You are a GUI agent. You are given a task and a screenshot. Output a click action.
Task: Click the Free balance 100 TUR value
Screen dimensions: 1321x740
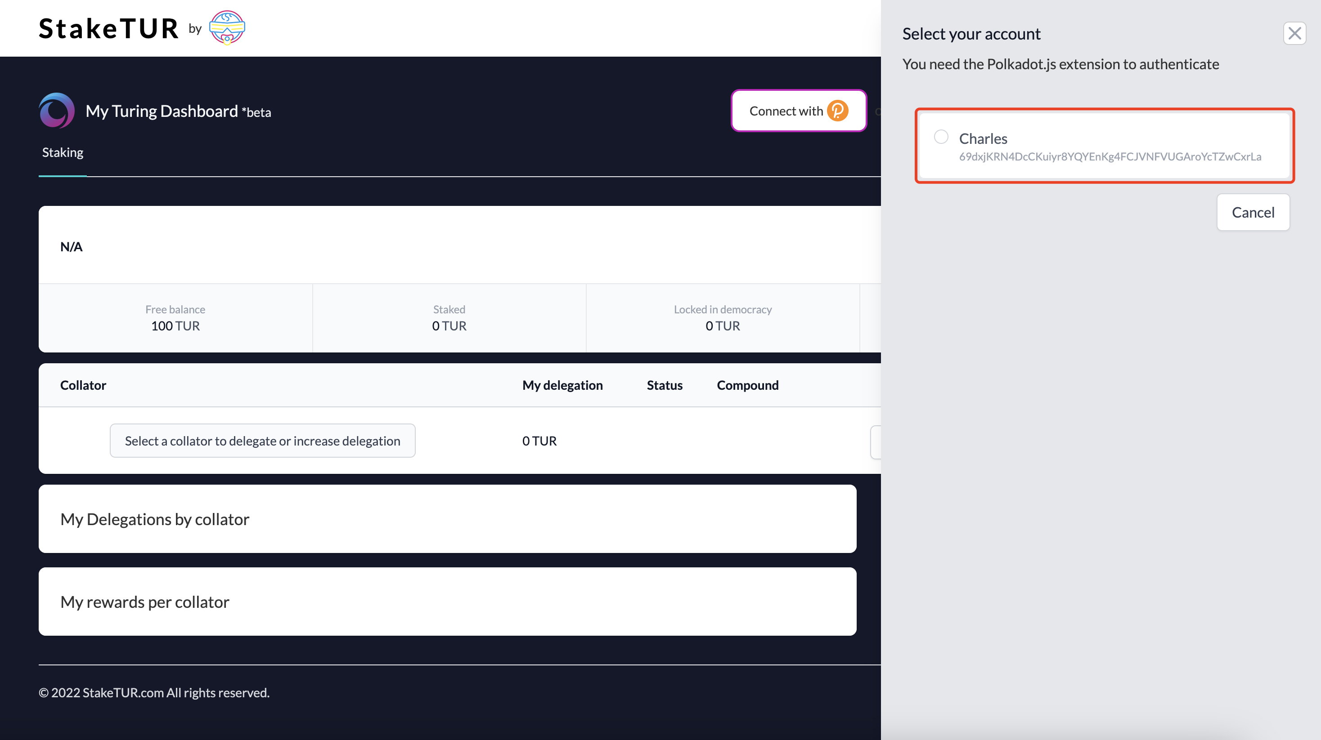click(x=175, y=325)
